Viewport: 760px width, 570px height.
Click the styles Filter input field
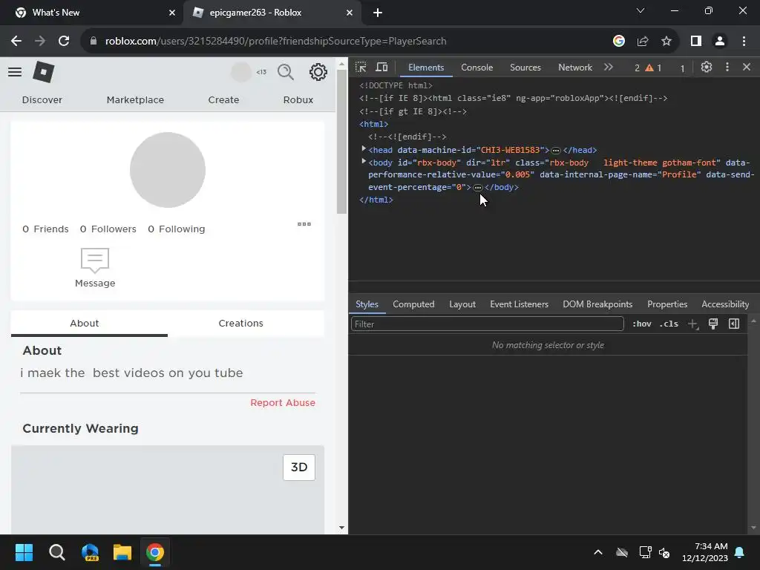(487, 324)
